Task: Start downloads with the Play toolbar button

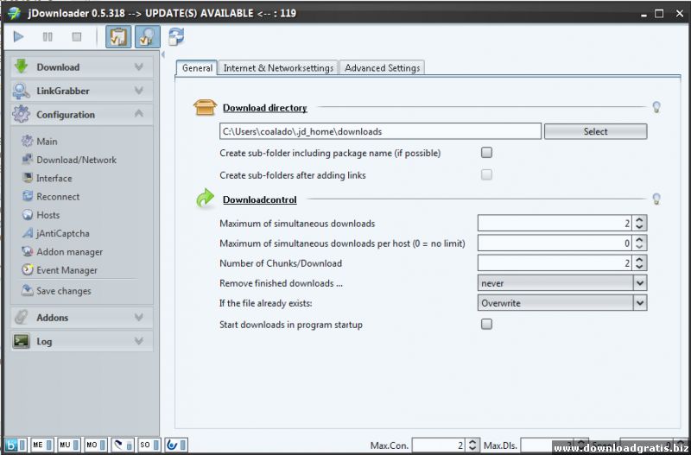Action: (x=18, y=36)
